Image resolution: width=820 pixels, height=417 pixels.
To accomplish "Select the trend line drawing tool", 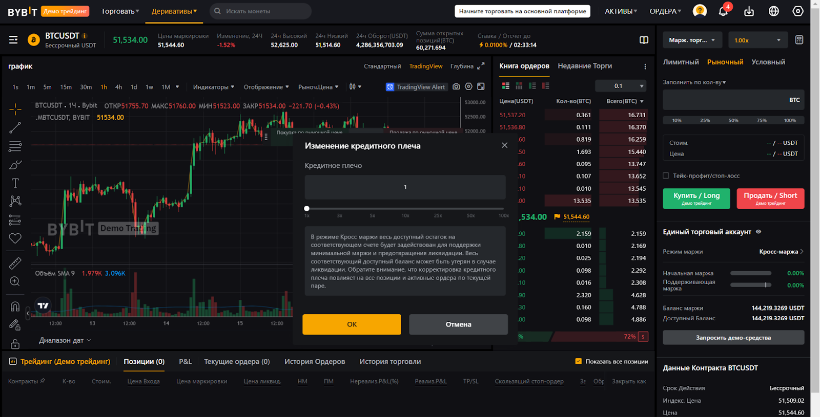I will tap(15, 127).
